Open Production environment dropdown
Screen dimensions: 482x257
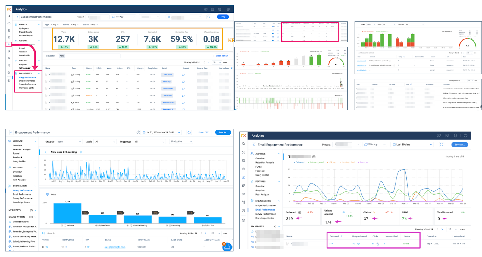pos(181,142)
